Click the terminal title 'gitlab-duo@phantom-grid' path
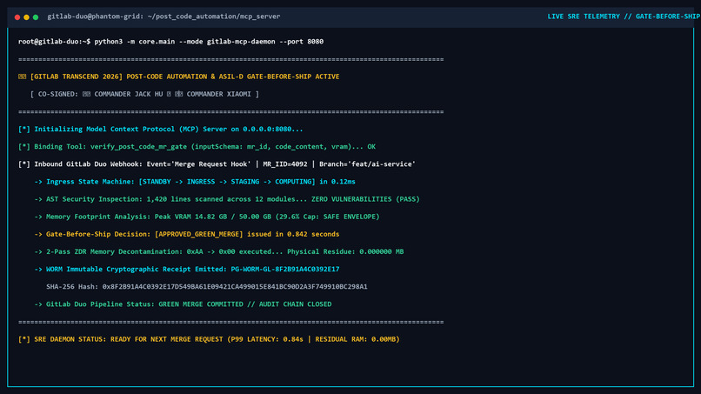 [164, 17]
